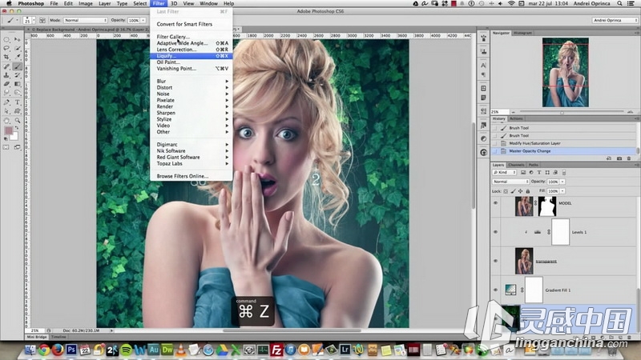Screen dimensions: 641x360
Task: Select the Eyedropper tool
Action: (x=17, y=57)
